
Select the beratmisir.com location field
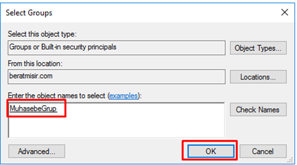point(116,76)
